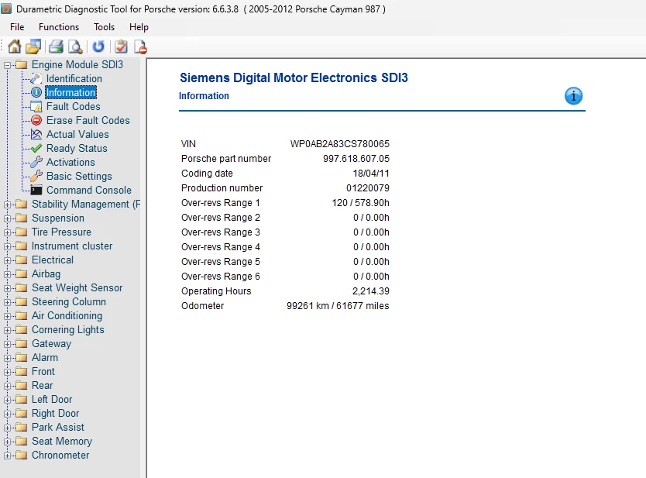Viewport: 646px width, 478px height.
Task: Click the open folder toolbar icon
Action: tap(33, 46)
